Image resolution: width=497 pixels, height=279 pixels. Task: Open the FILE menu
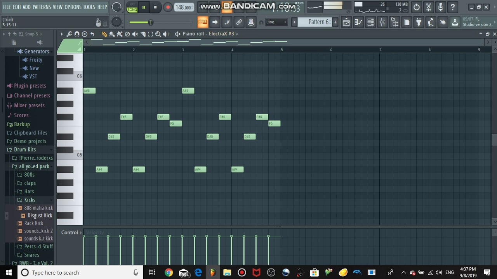[x=7, y=7]
